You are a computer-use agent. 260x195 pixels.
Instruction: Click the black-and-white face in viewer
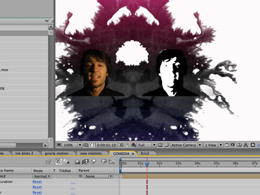point(171,73)
